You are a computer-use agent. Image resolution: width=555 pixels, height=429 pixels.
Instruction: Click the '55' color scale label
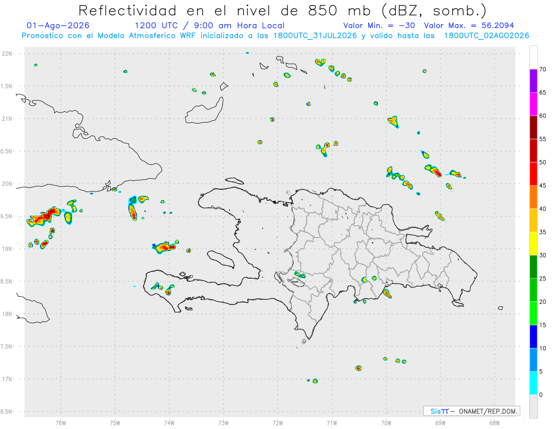[x=543, y=139]
